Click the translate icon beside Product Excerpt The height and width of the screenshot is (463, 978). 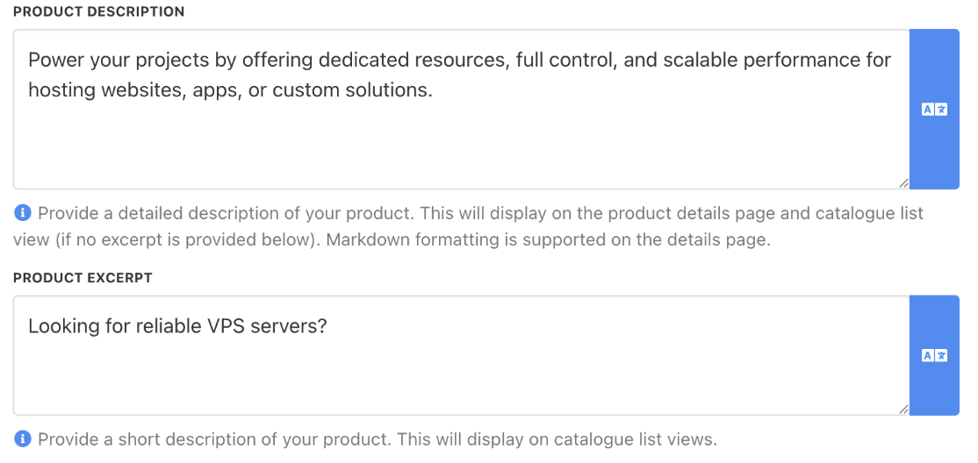[x=934, y=355]
